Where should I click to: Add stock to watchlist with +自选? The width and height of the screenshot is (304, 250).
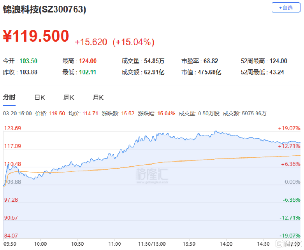(x=286, y=7)
